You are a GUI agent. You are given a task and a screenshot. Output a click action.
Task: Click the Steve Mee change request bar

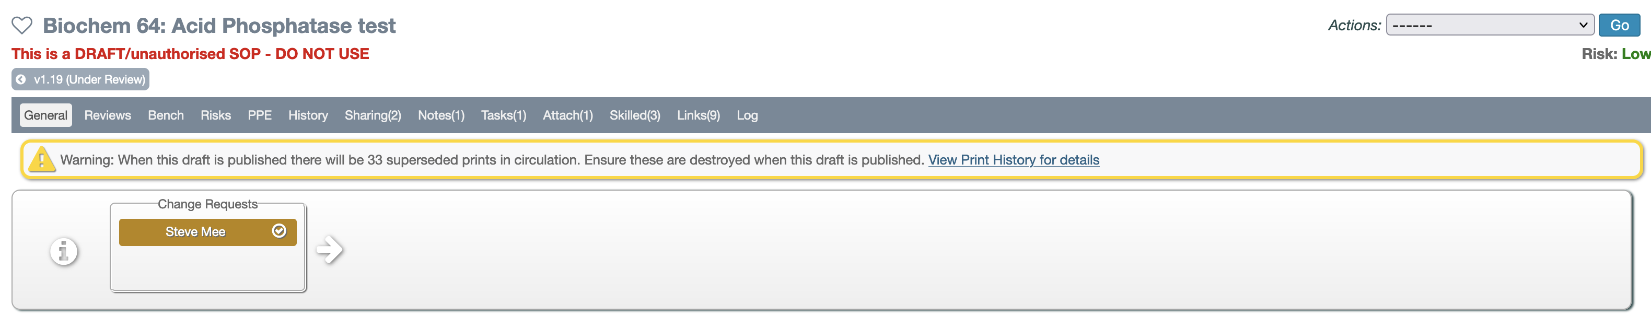coord(195,232)
